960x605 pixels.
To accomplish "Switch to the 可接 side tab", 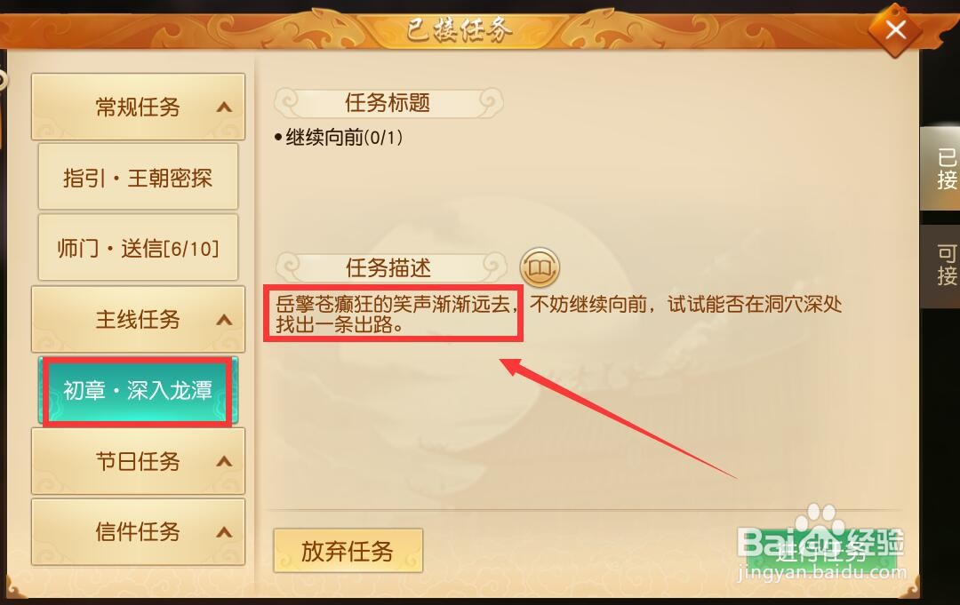I will tap(941, 266).
